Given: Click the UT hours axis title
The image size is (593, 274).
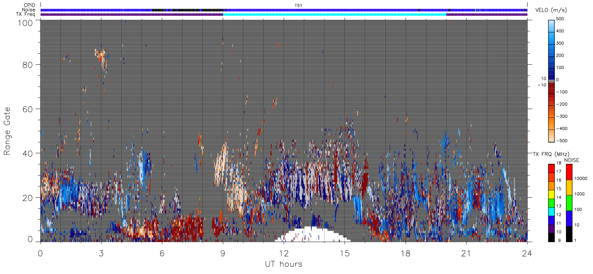Looking at the screenshot, I should click(283, 264).
